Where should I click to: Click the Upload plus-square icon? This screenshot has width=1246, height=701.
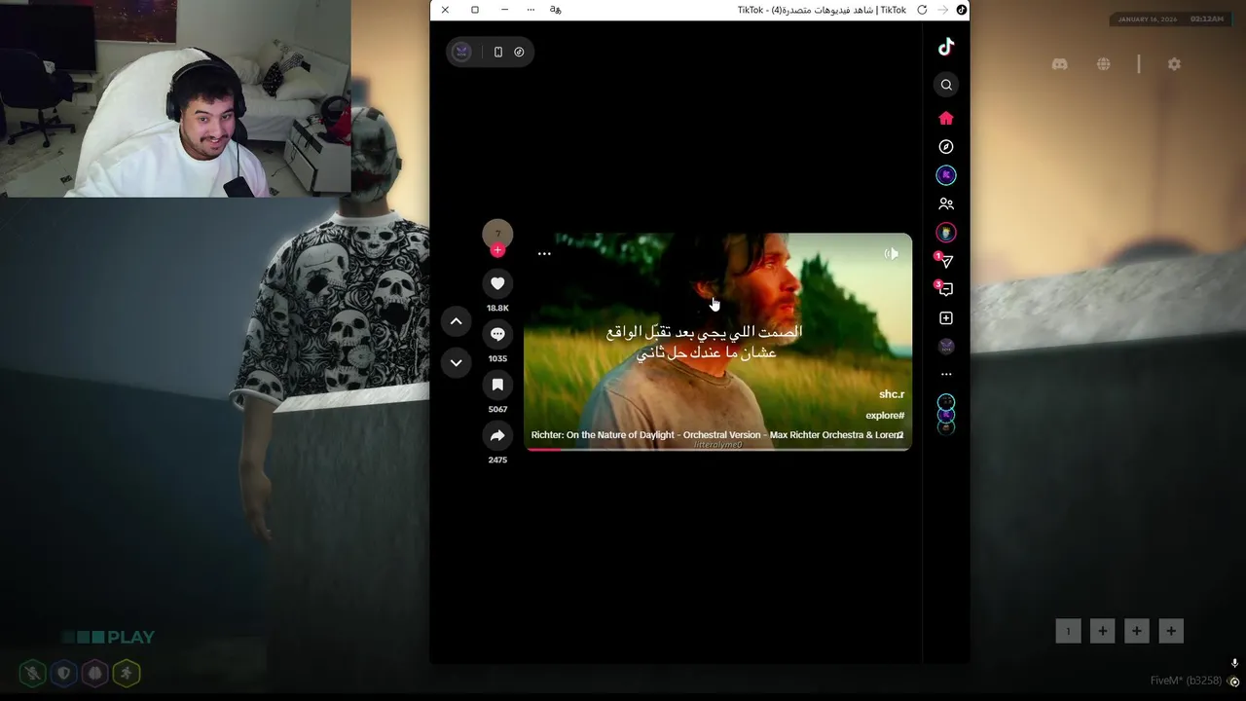point(946,318)
